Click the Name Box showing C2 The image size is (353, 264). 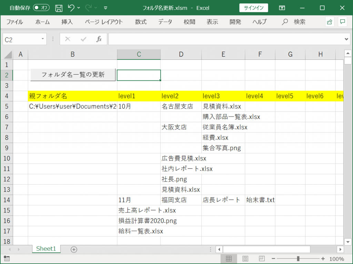point(21,39)
